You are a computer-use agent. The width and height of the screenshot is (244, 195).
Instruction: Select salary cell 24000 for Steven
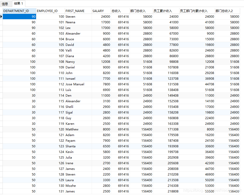[x=101, y=16]
